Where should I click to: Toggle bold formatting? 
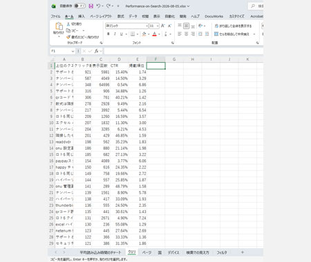pyautogui.click(x=109, y=34)
